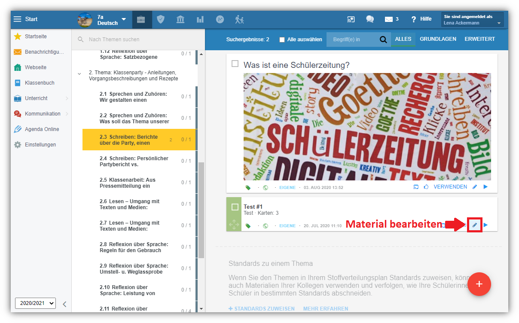Focus the Nach Themen suchen search field
Screen dimensions: 519x323
[x=137, y=40]
